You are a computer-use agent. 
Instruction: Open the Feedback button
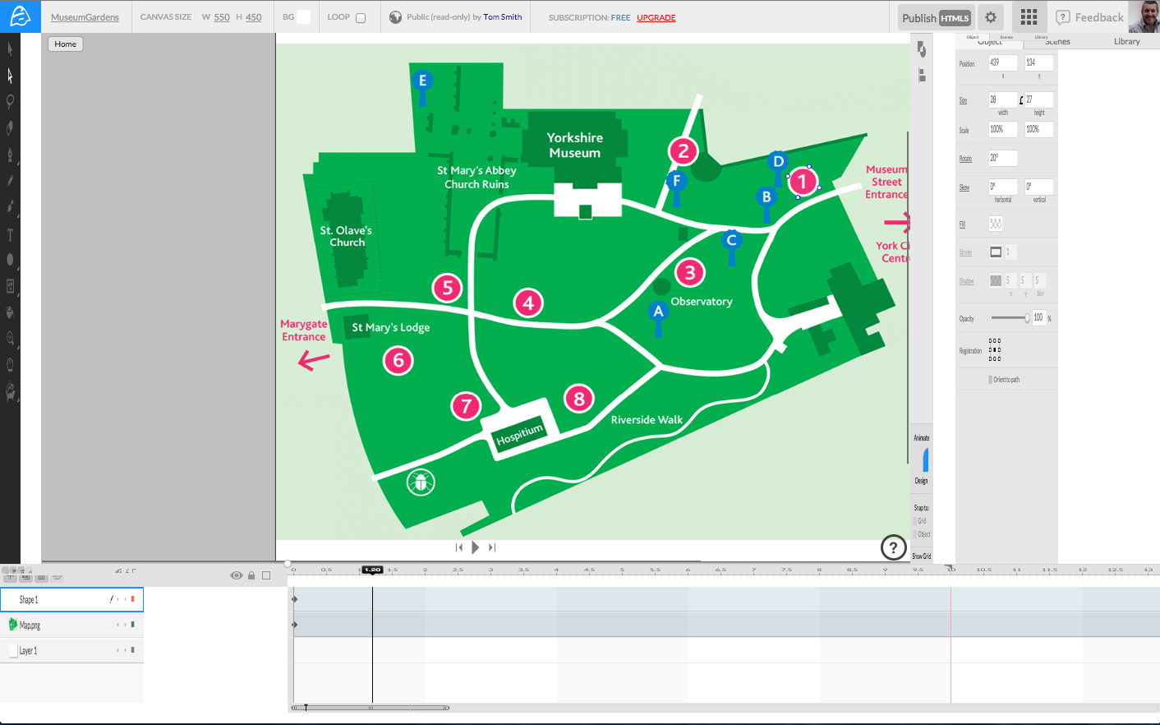1089,17
